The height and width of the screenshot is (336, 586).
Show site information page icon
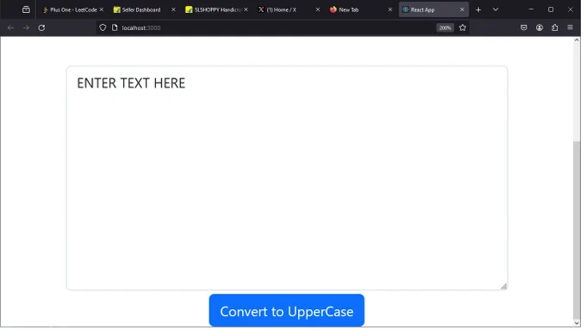115,28
